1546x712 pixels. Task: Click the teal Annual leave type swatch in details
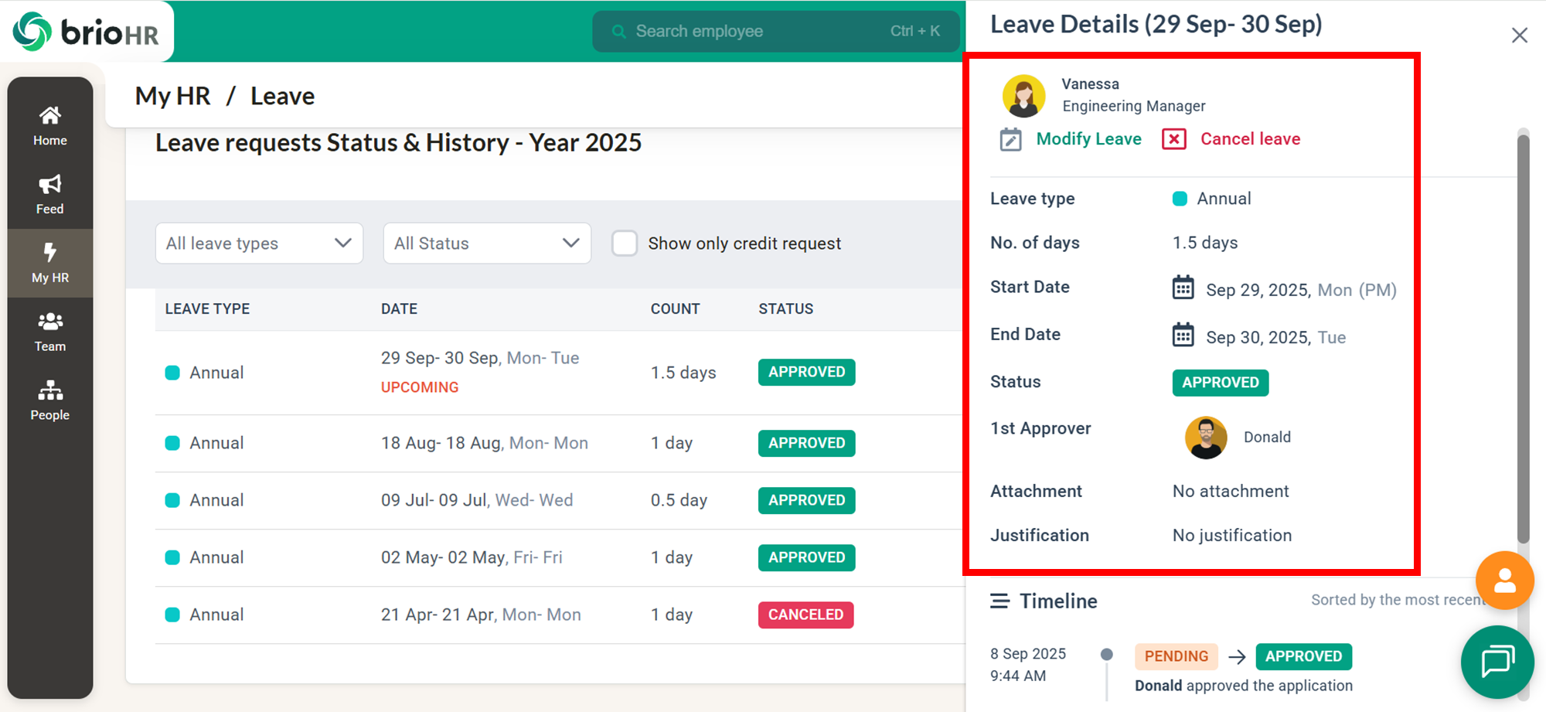pyautogui.click(x=1180, y=199)
